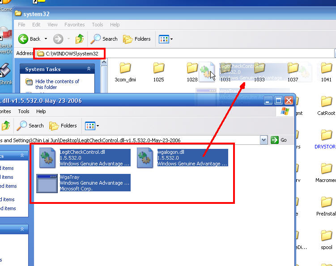The image size is (336, 266).
Task: Open Favorites menu in system32 window
Action: click(75, 25)
